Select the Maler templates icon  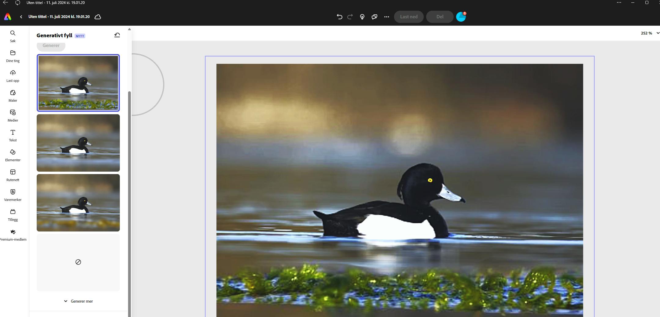[x=13, y=96]
